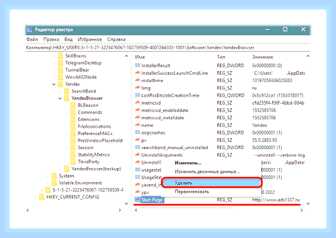The width and height of the screenshot is (336, 238).
Task: Expand the PreferenceMACs subkey
Action: point(67,134)
